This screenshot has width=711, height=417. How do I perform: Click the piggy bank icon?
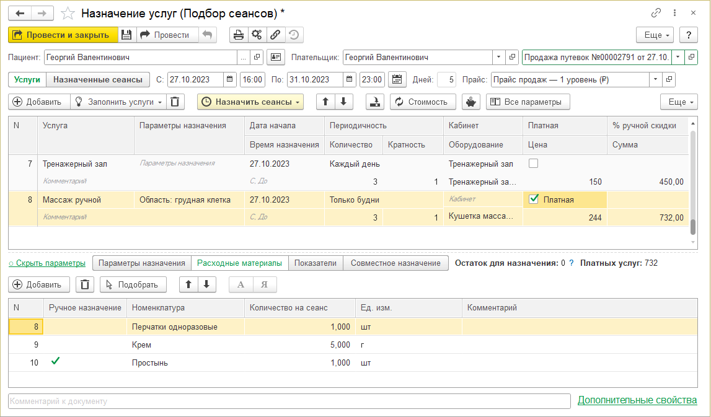coord(471,102)
